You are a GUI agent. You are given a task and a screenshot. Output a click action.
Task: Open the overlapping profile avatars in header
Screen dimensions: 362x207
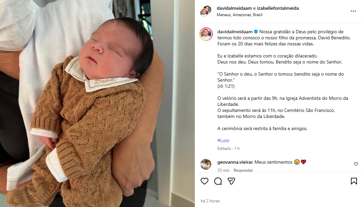(206, 11)
